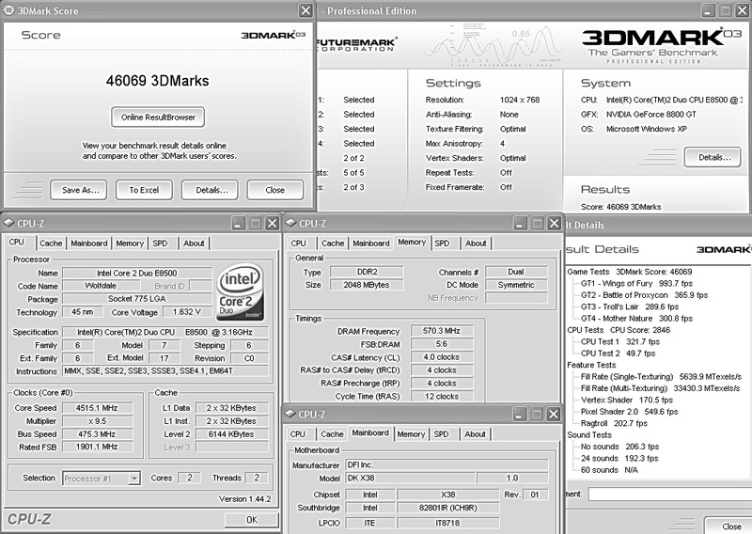Close the 3DMark Professional Edition window

pyautogui.click(x=744, y=10)
